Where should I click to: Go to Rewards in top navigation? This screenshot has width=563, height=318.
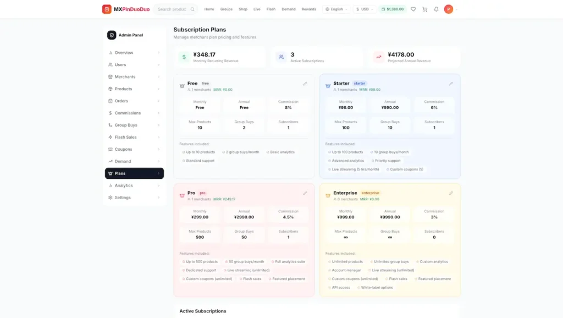(309, 9)
